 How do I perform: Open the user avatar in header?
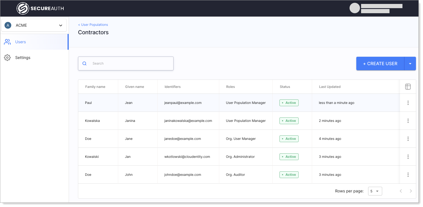coord(355,8)
